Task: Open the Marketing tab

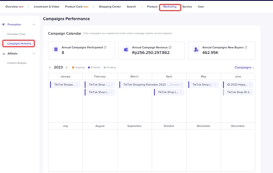Action: coord(170,7)
